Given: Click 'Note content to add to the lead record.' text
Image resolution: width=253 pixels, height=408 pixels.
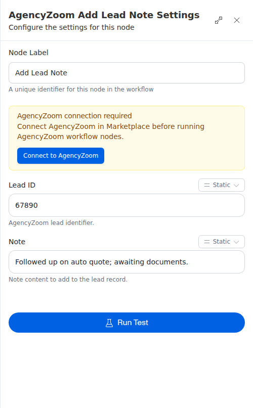Looking at the screenshot, I should tap(68, 280).
